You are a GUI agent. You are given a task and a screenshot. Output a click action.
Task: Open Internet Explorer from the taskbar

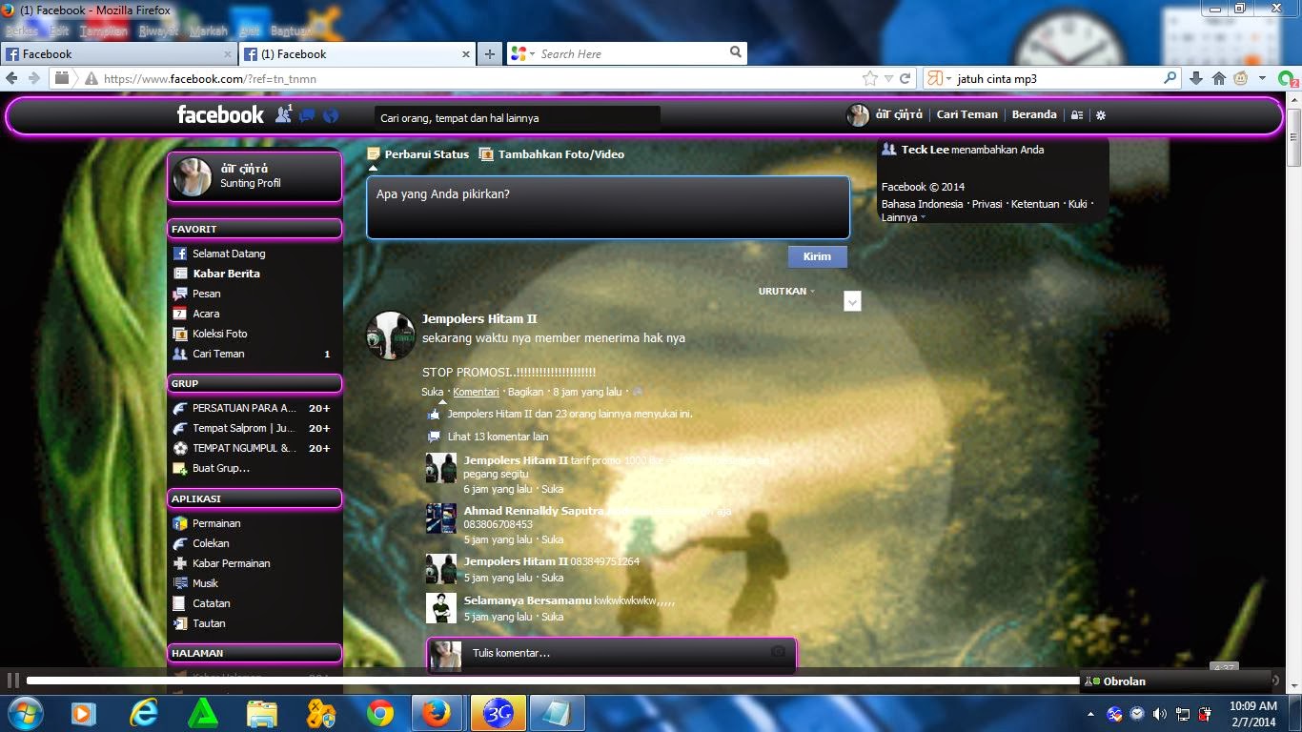coord(144,713)
